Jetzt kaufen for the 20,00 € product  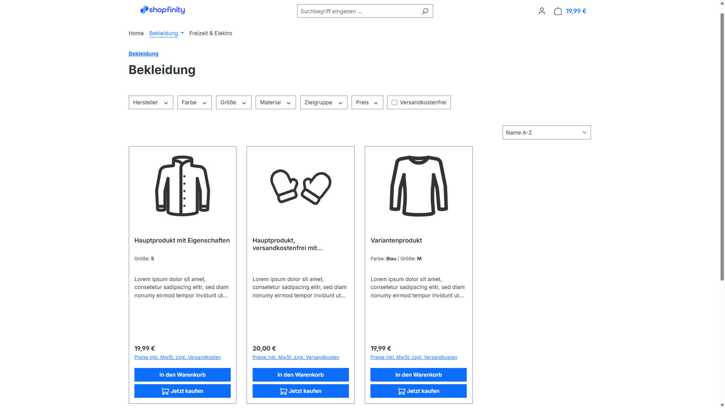coord(301,391)
